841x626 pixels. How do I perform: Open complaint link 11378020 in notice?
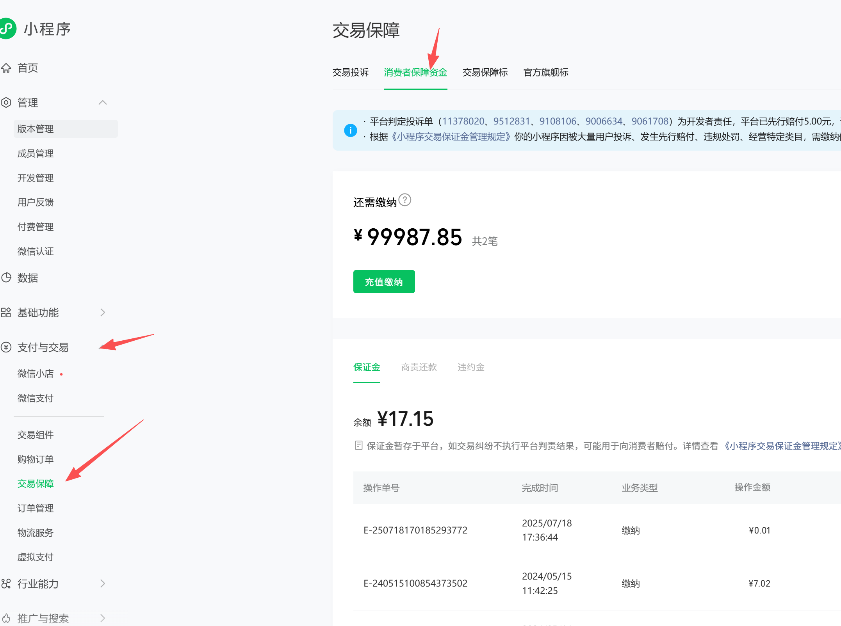pos(463,121)
